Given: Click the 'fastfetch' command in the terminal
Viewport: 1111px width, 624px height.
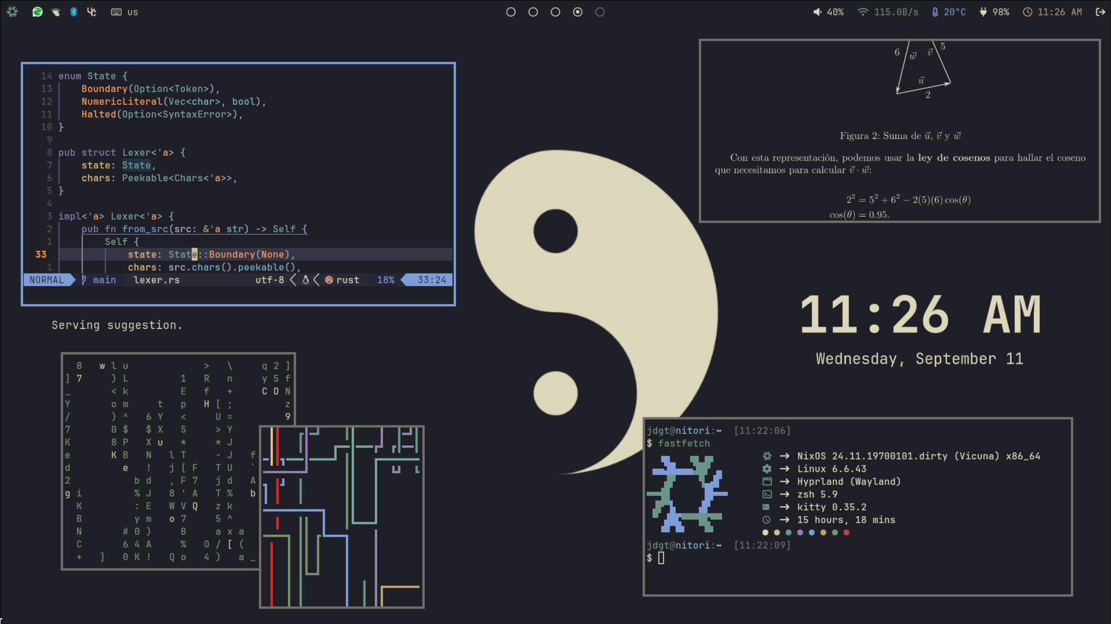Looking at the screenshot, I should click(684, 443).
